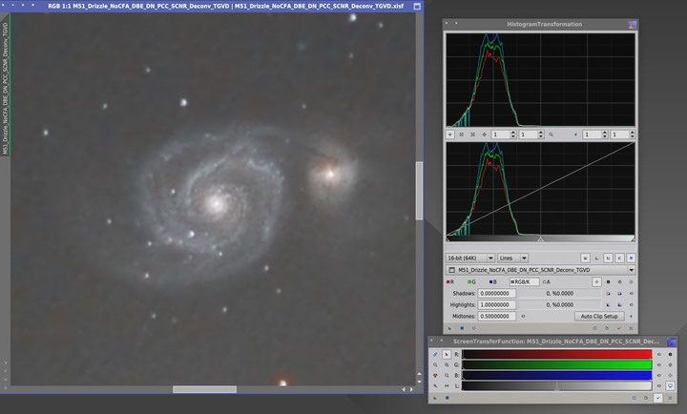Click the M51 image horizontal scrollbar thumb
687x414 pixels.
204,389
